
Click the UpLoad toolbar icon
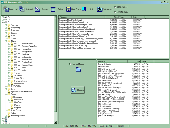[x=22, y=9]
